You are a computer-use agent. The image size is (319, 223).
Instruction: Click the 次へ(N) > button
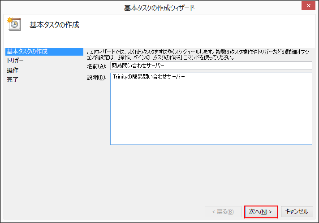[261, 212]
